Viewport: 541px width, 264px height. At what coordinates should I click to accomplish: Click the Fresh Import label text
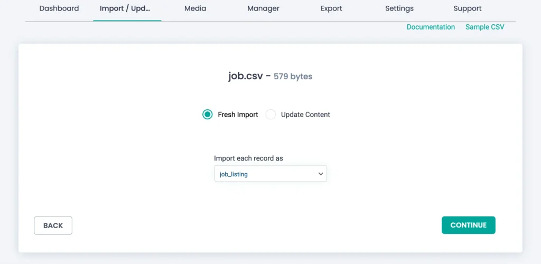[x=238, y=115]
